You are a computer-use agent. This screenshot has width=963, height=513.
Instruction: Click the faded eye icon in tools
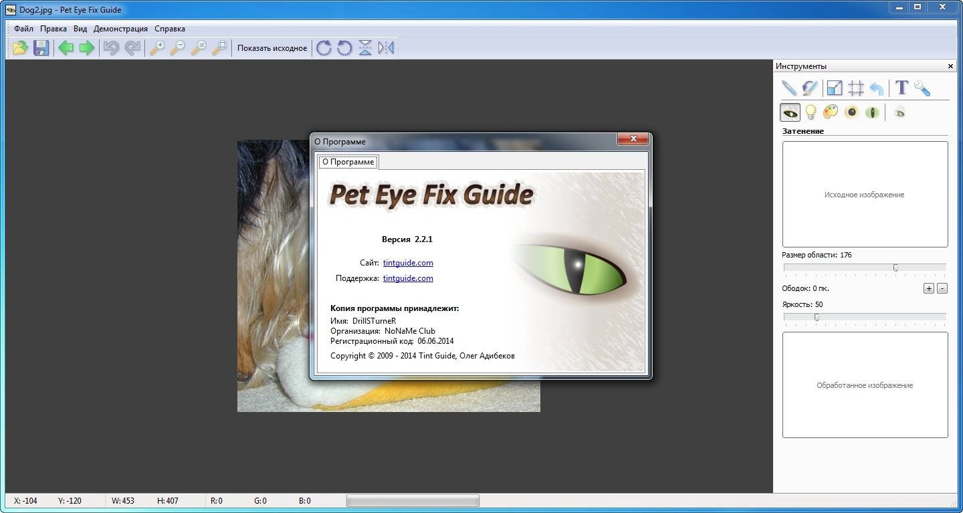coord(899,112)
